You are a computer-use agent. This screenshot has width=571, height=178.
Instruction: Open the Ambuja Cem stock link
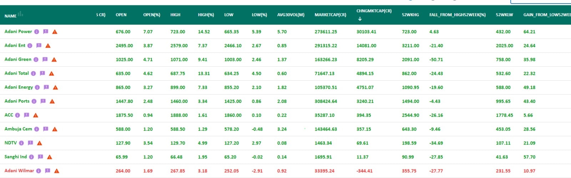(18, 129)
